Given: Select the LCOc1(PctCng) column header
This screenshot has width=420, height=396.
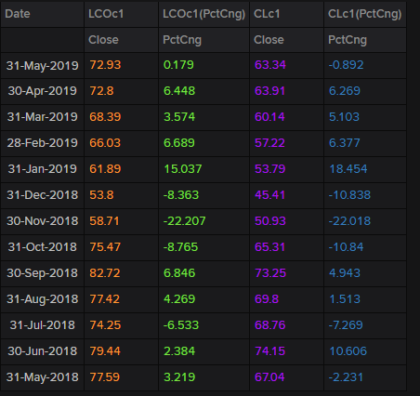Looking at the screenshot, I should [x=203, y=14].
